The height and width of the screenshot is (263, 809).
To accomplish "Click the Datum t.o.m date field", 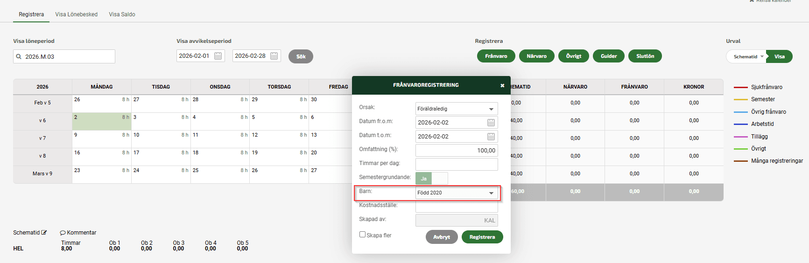I will pyautogui.click(x=457, y=137).
